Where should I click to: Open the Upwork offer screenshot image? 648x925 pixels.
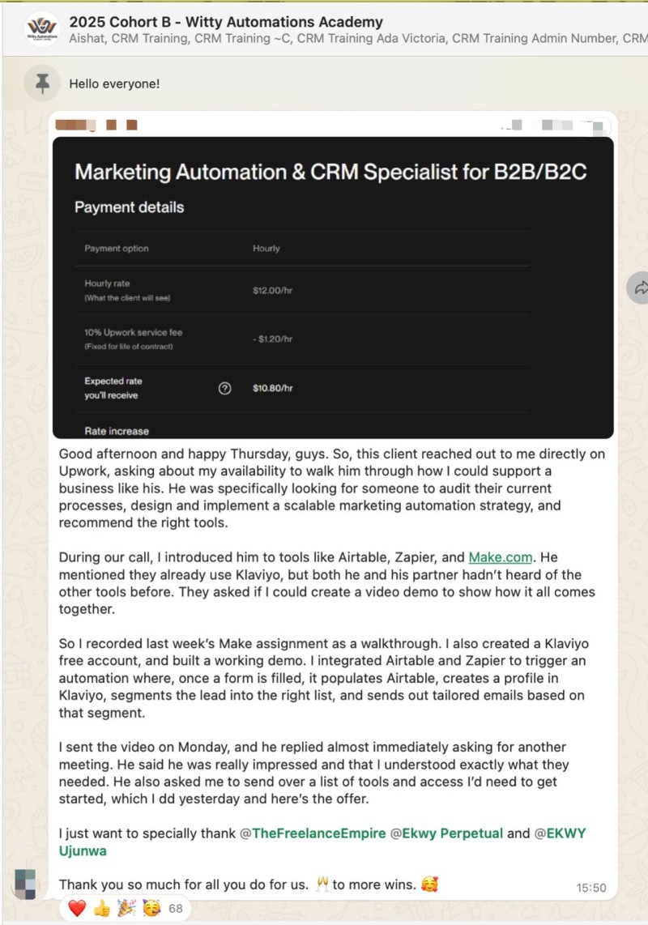(333, 288)
